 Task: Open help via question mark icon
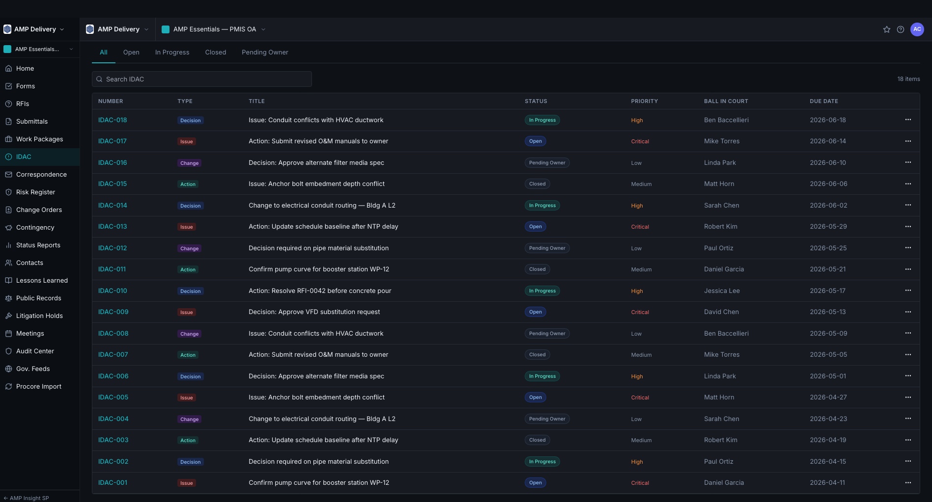coord(901,29)
